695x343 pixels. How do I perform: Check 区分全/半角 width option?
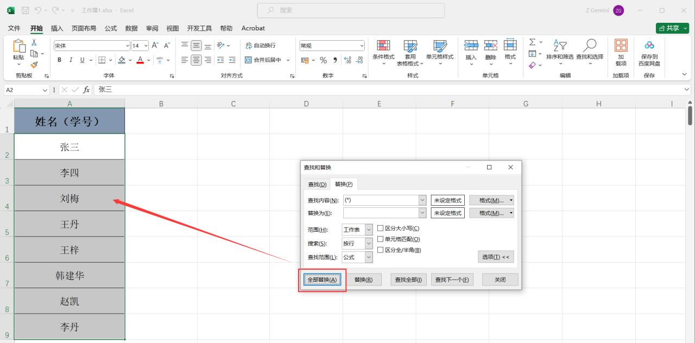(381, 250)
